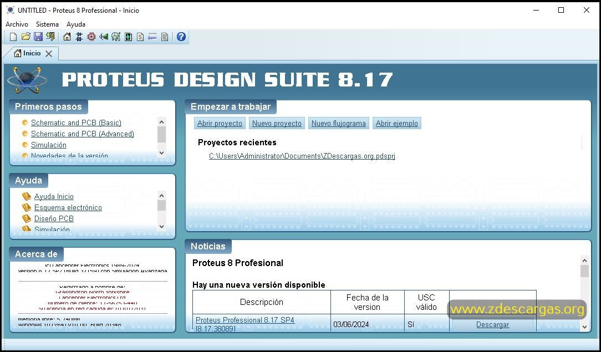The height and width of the screenshot is (352, 601).
Task: Click Abrir ejemplo button
Action: (397, 123)
